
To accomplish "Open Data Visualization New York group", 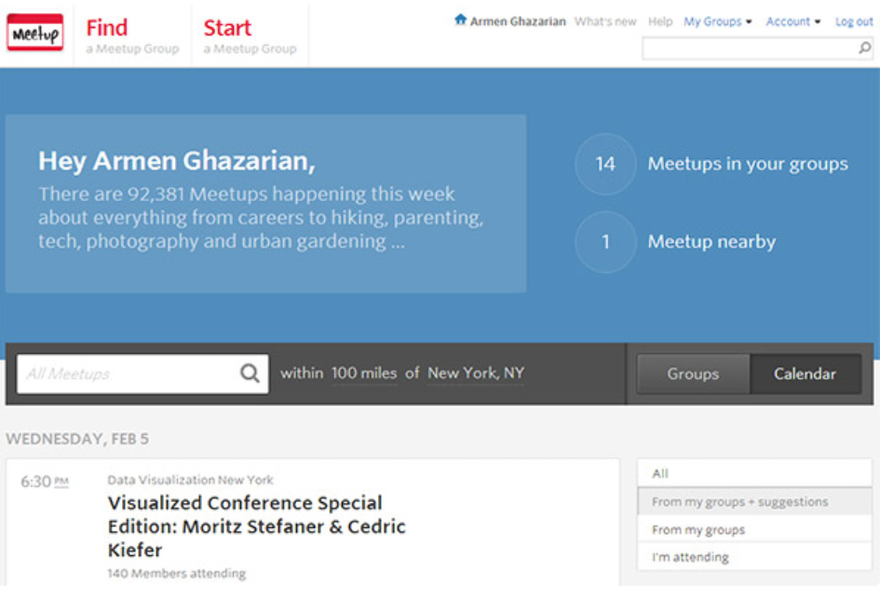I will (190, 480).
